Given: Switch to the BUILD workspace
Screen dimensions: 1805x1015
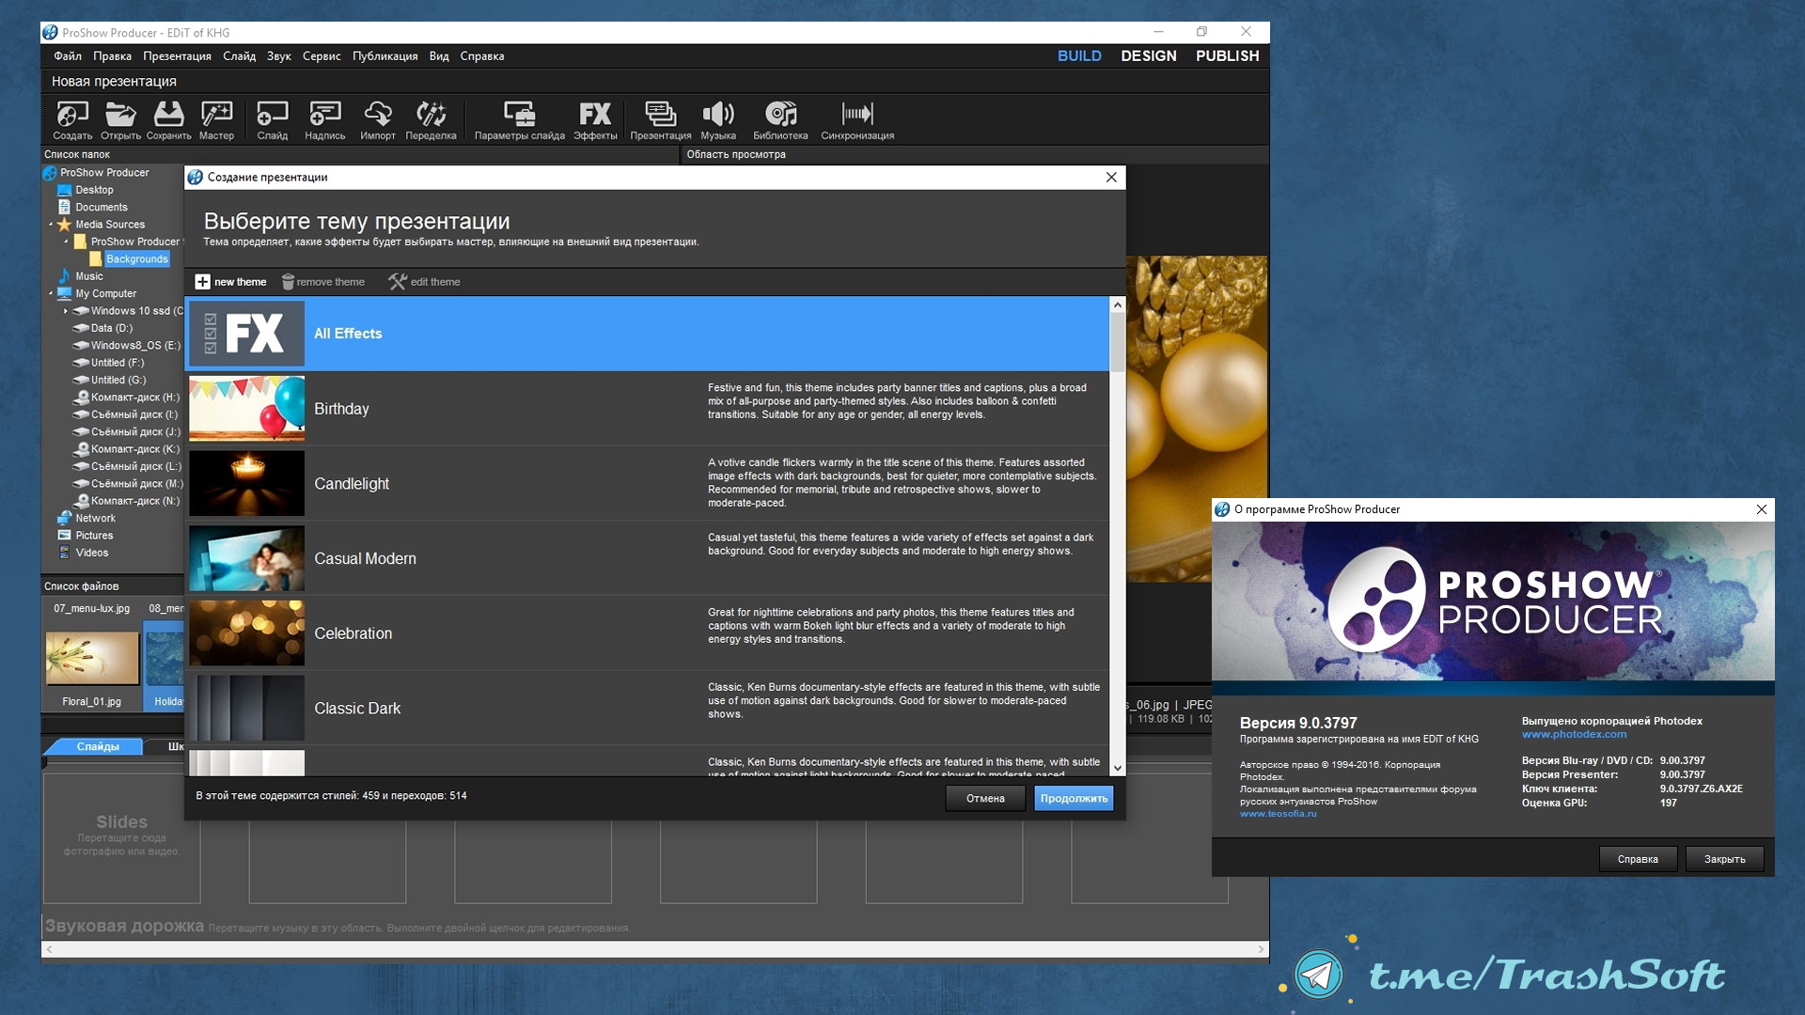Looking at the screenshot, I should pos(1079,55).
